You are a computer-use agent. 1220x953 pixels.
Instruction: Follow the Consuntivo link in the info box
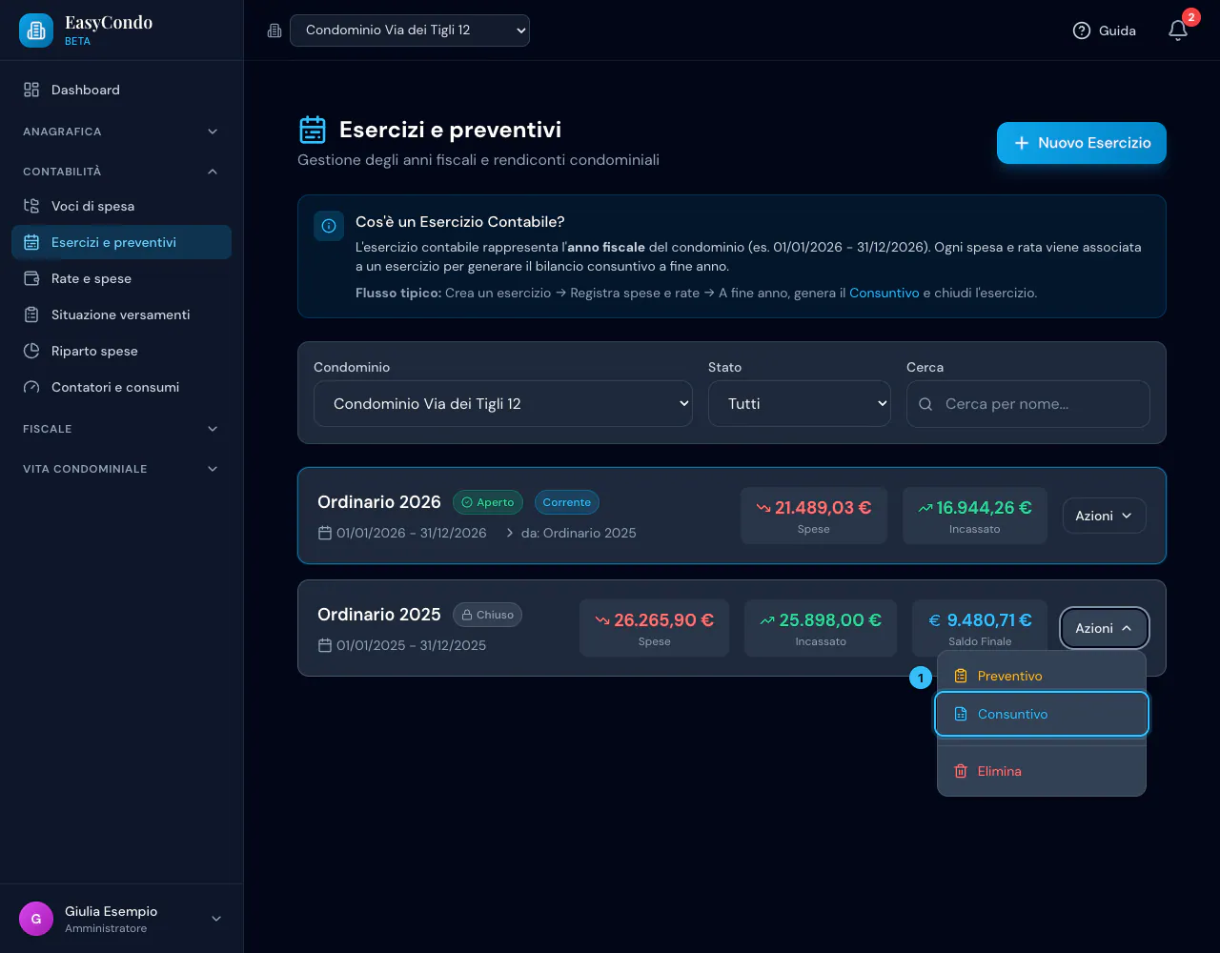[x=884, y=293]
